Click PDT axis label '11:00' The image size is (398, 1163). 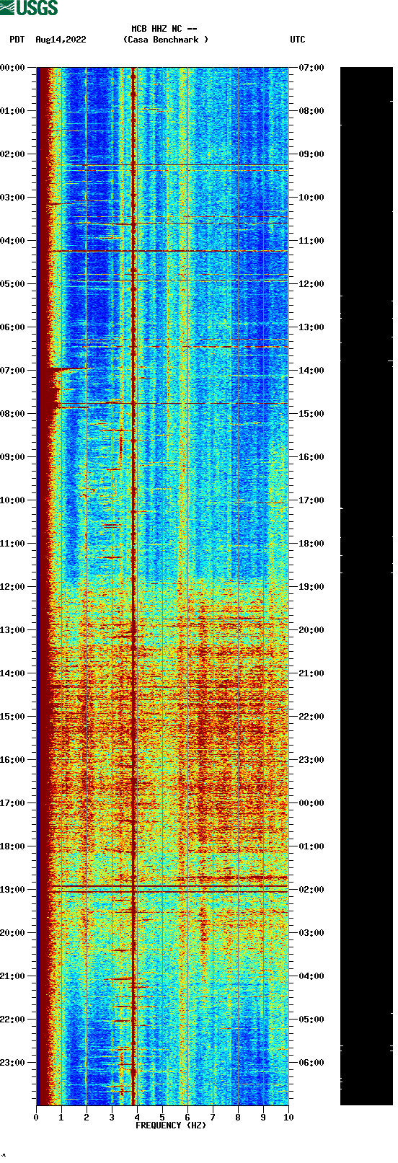[x=12, y=544]
